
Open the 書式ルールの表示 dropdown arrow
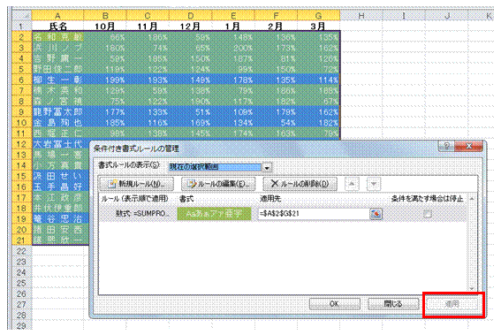267,167
